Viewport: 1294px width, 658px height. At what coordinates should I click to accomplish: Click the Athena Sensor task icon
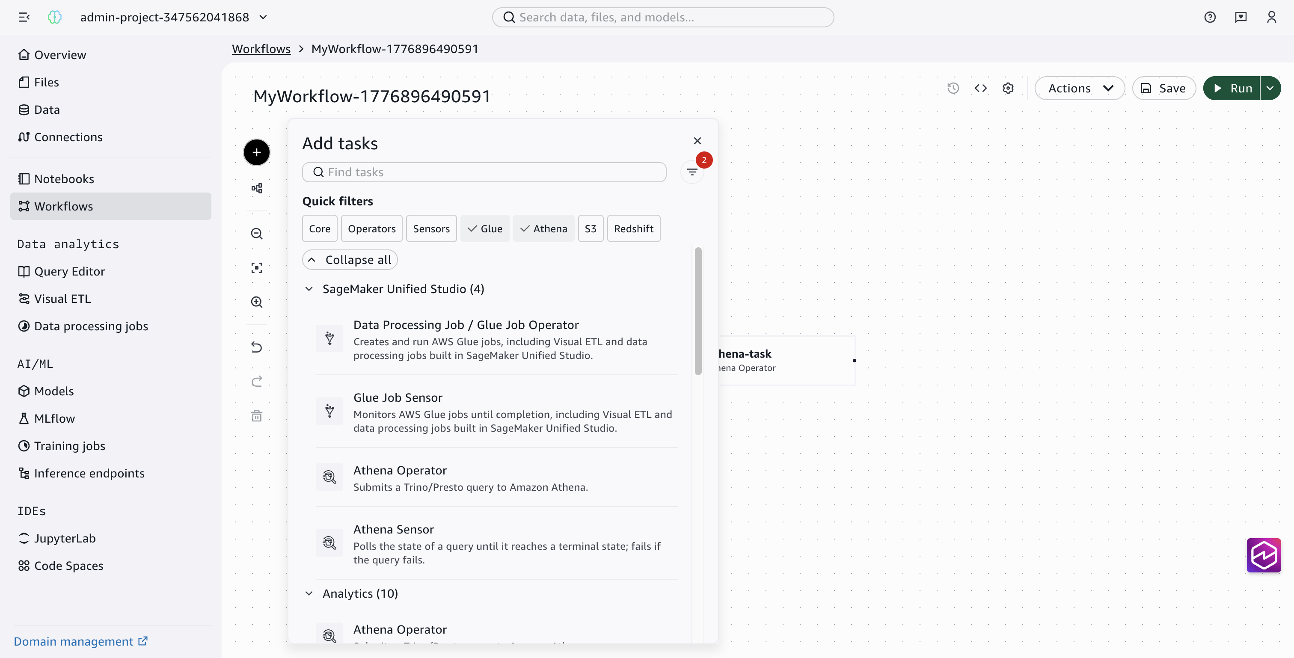point(329,543)
